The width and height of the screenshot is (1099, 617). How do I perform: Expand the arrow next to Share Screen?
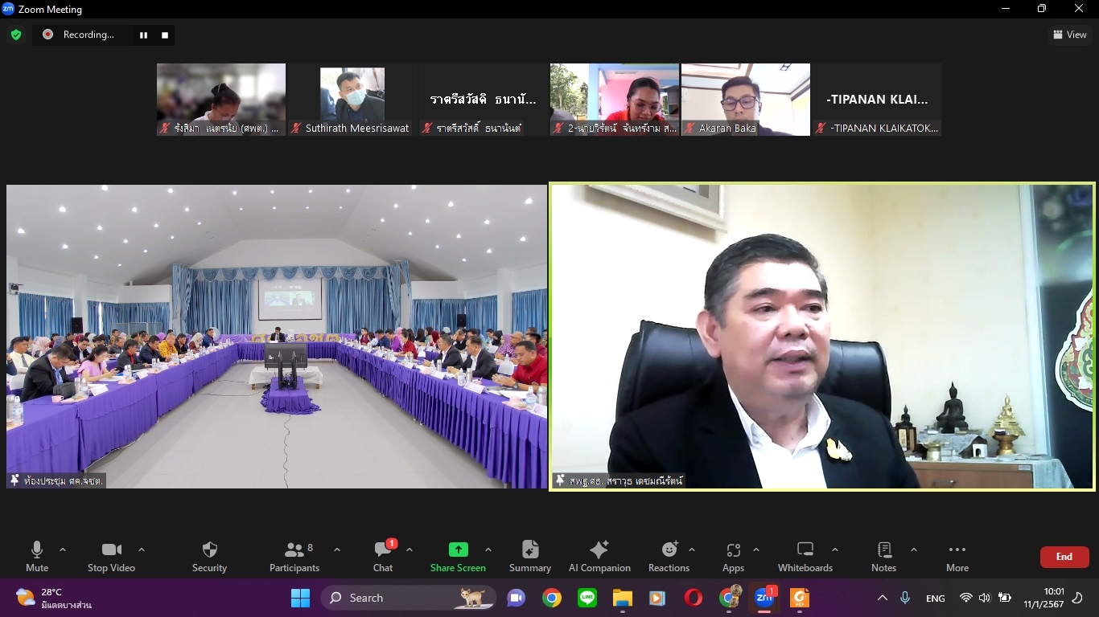tap(488, 550)
